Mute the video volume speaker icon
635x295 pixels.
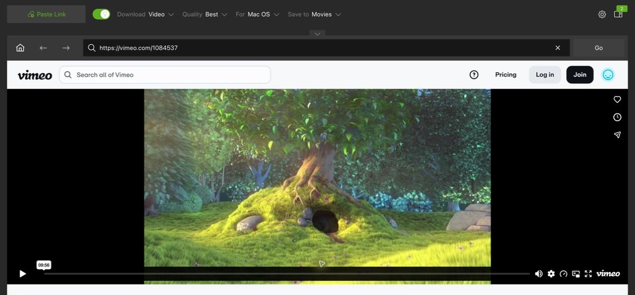[539, 274]
